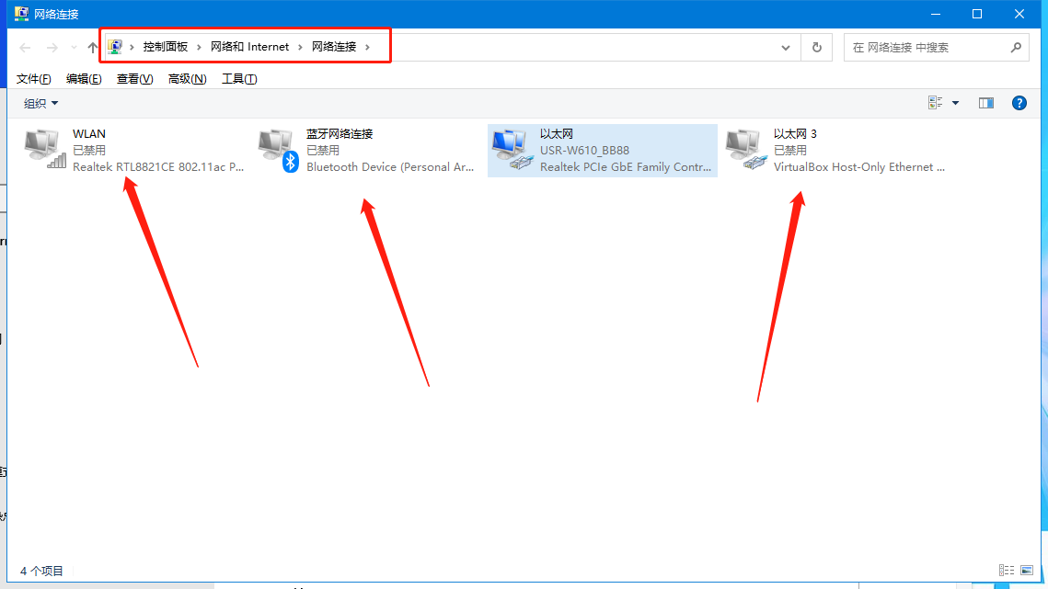
Task: Click USR-W610_BB88 network text
Action: click(x=584, y=151)
